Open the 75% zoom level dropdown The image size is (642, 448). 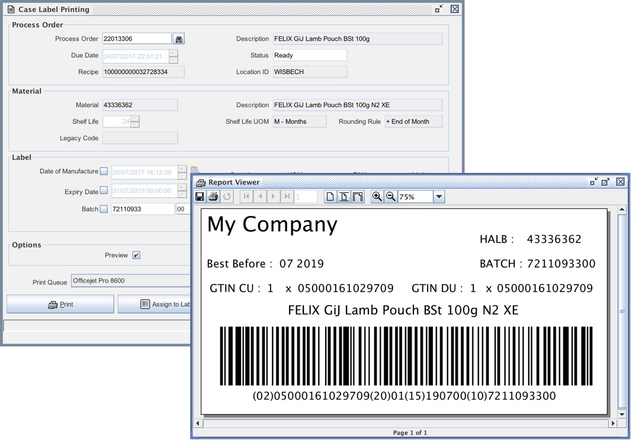point(439,197)
